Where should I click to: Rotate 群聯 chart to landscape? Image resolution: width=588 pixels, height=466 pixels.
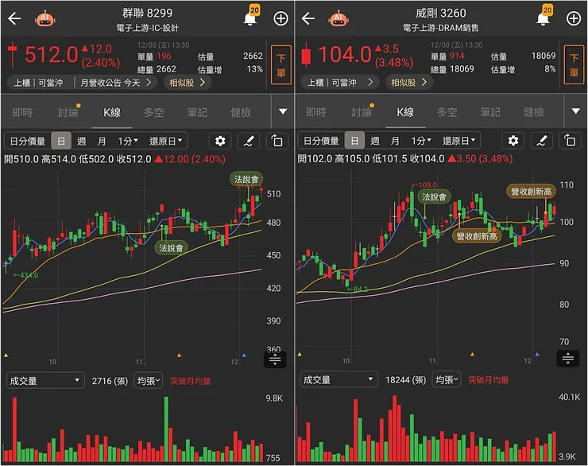point(277,141)
